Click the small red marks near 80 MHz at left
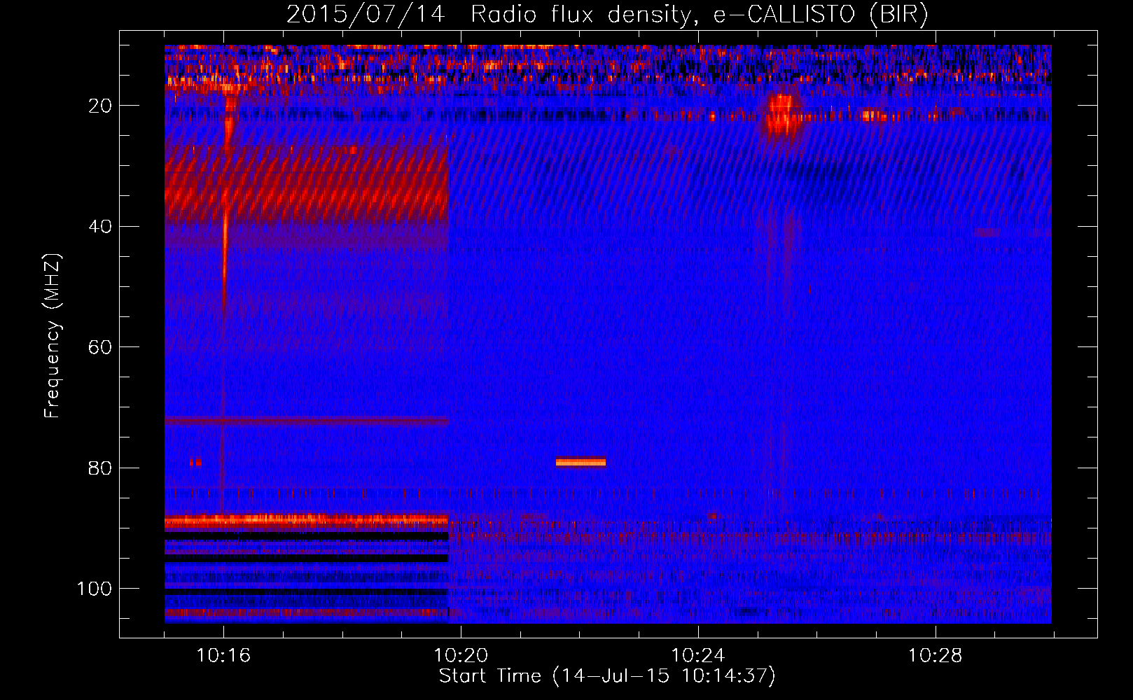Viewport: 1133px width, 700px height. pos(195,462)
